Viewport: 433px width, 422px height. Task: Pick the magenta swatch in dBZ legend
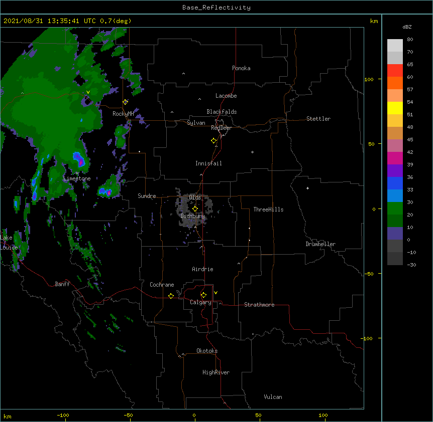395,158
